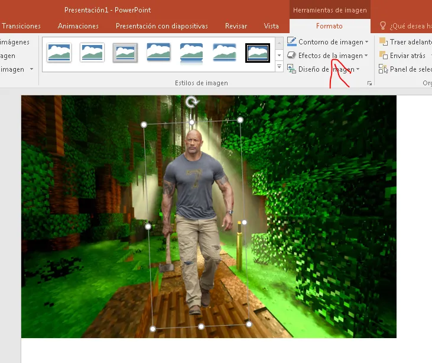Apply the soft edge picture style
The image size is (432, 363).
point(225,52)
